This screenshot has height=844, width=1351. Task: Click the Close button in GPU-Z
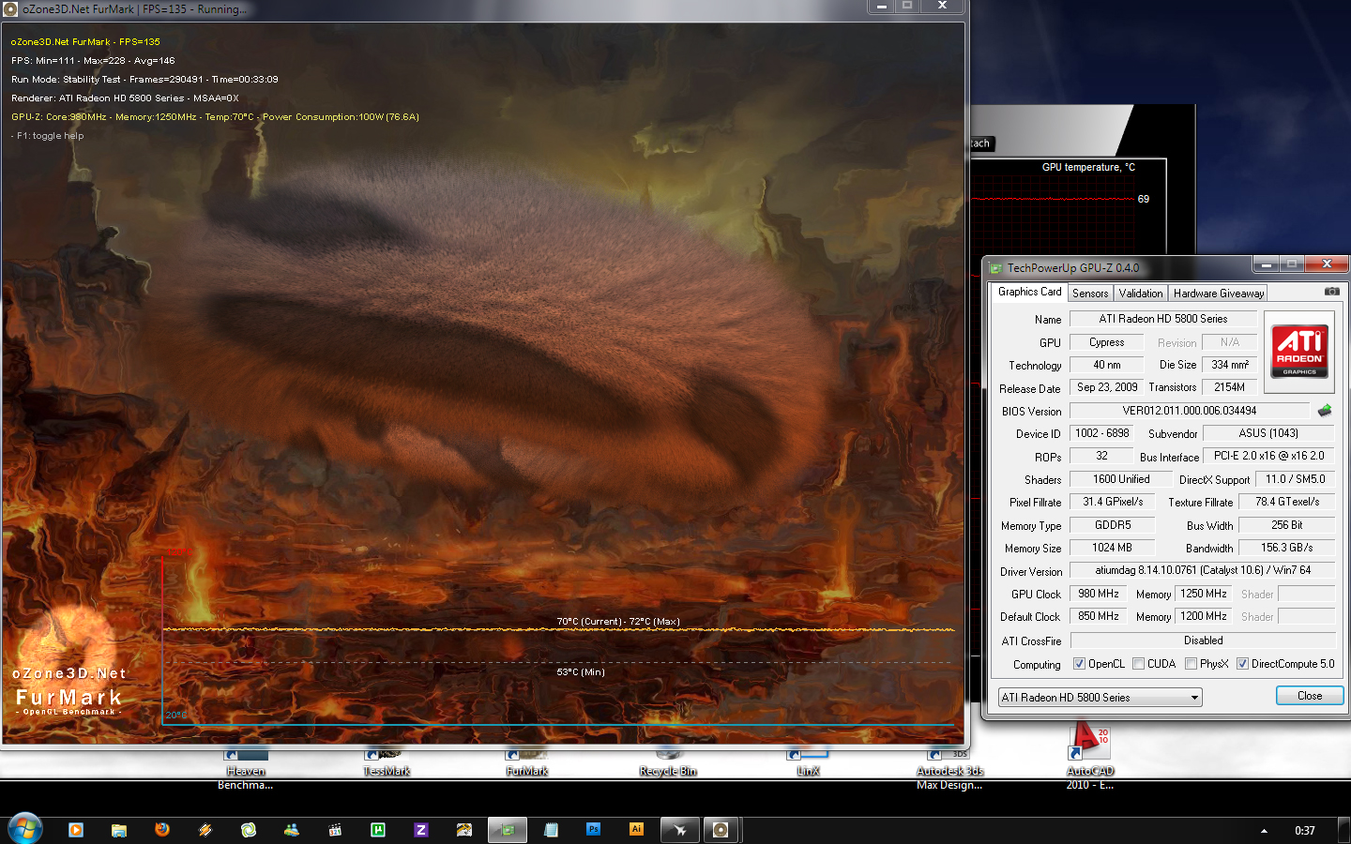pyautogui.click(x=1310, y=696)
